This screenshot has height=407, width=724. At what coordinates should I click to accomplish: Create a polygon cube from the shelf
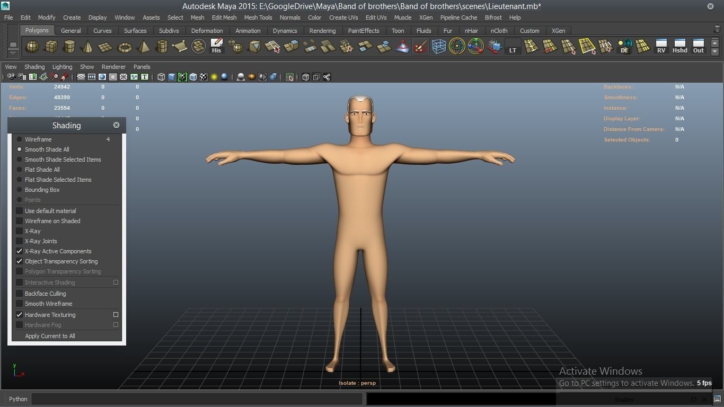pyautogui.click(x=51, y=47)
